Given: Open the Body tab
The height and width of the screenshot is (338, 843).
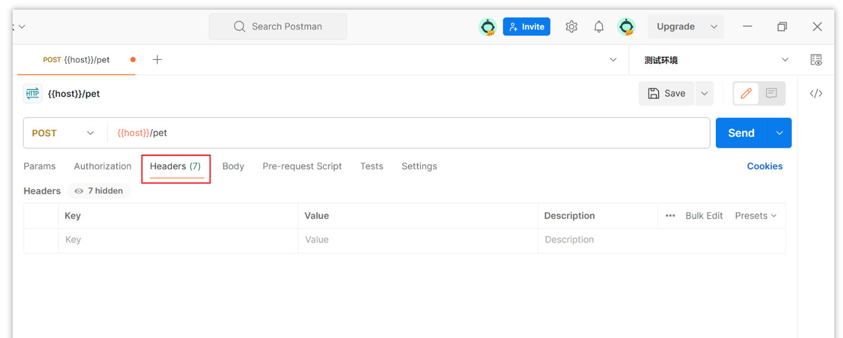Looking at the screenshot, I should click(x=233, y=166).
